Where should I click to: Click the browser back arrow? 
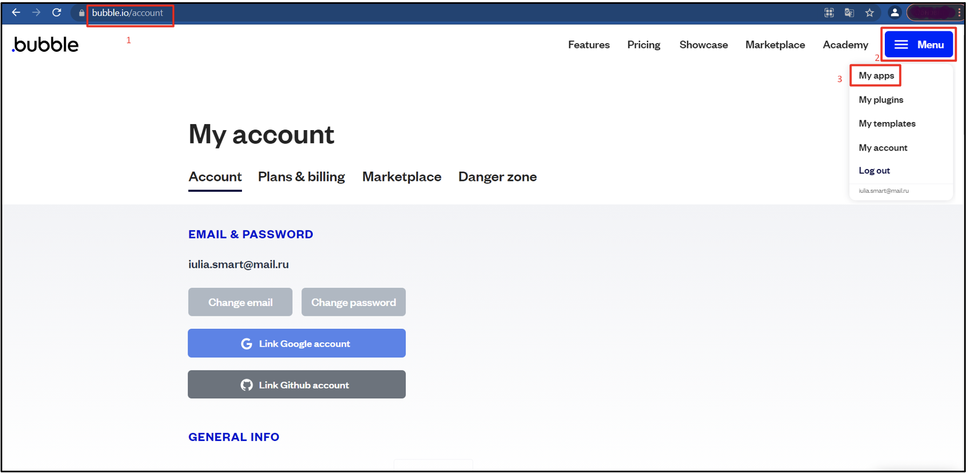[x=16, y=12]
